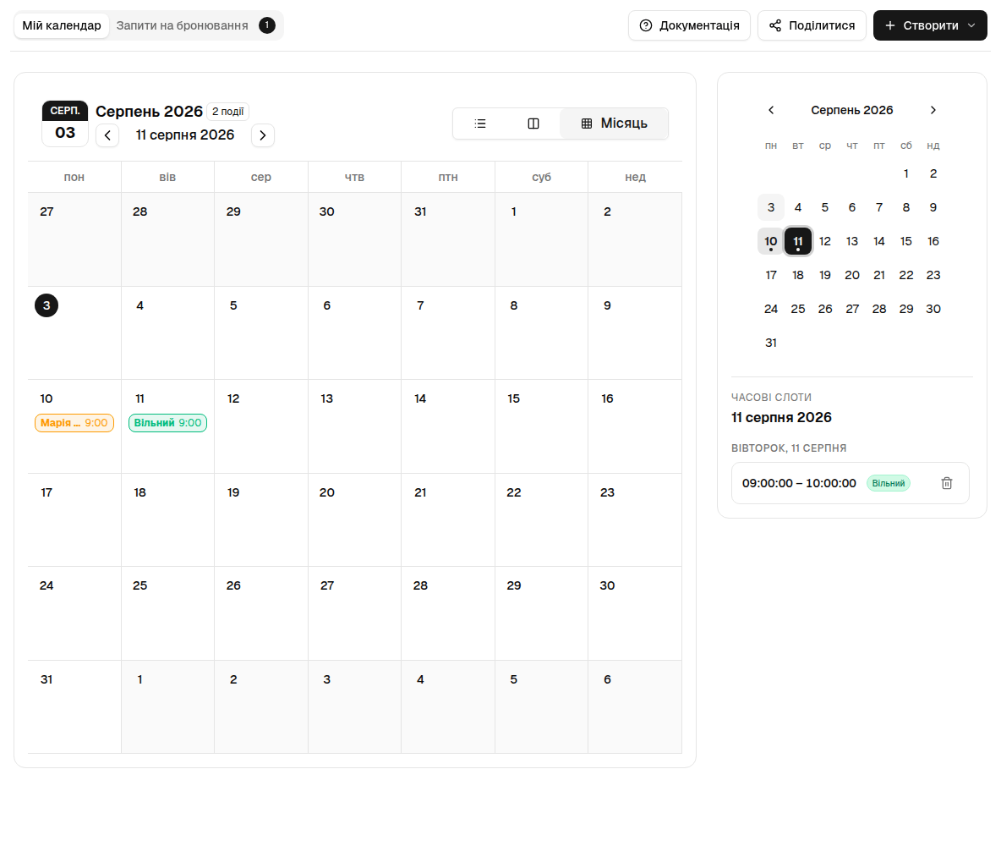Pick 19 in the mini calendar
This screenshot has height=846, width=1001.
tap(825, 276)
